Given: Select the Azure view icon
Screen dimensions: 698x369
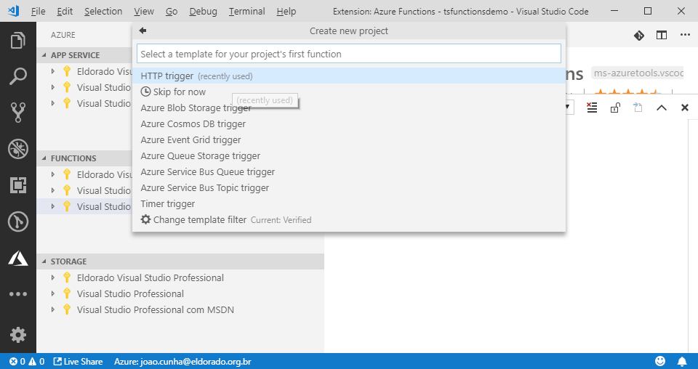Looking at the screenshot, I should tap(17, 258).
